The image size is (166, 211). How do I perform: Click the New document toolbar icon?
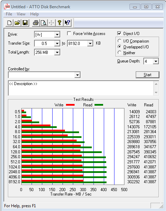(x=9, y=23)
